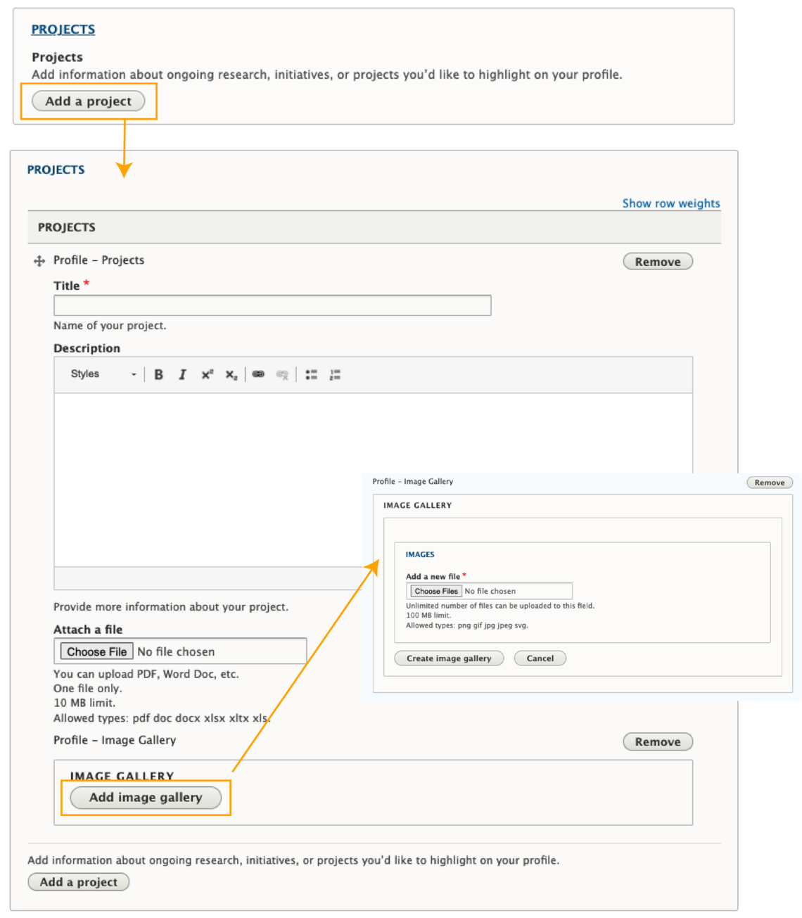Create a bulleted list in the Description field
The height and width of the screenshot is (918, 802).
[310, 374]
